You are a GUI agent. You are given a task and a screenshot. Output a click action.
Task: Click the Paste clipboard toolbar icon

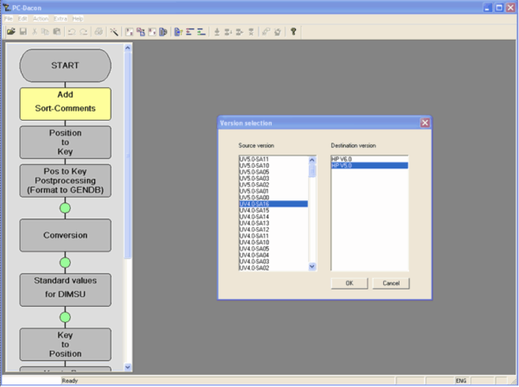57,32
